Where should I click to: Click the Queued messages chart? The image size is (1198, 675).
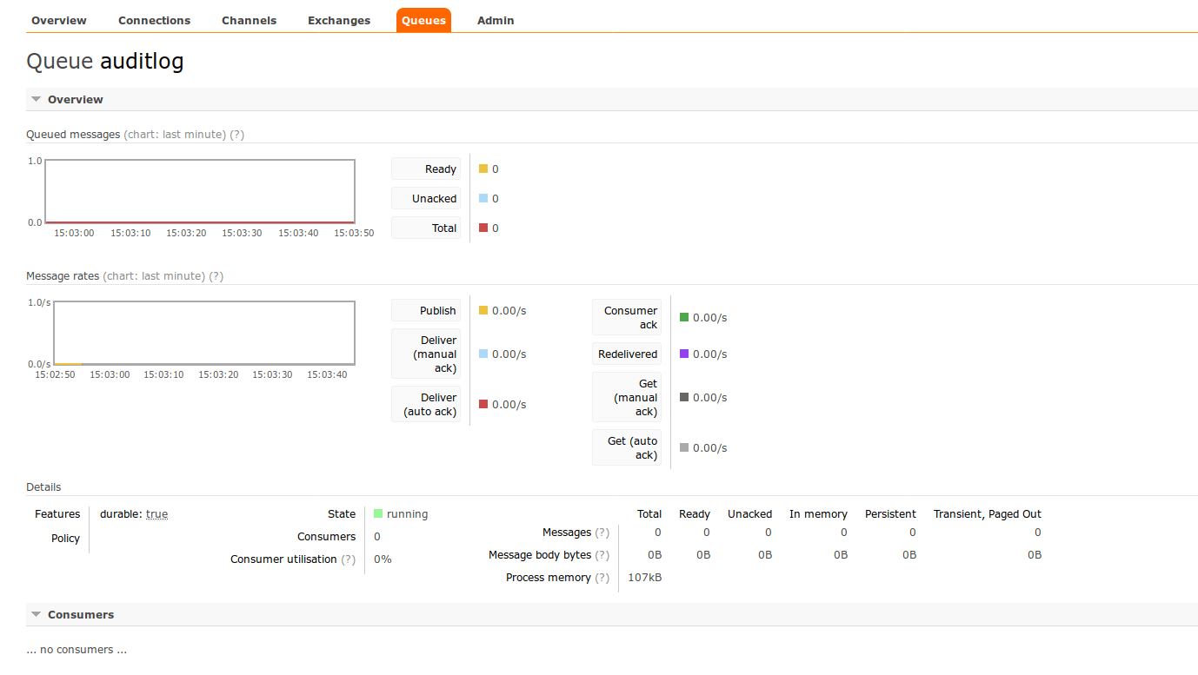point(200,191)
